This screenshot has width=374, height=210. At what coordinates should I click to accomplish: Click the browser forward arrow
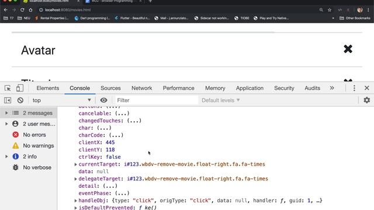(x=14, y=10)
